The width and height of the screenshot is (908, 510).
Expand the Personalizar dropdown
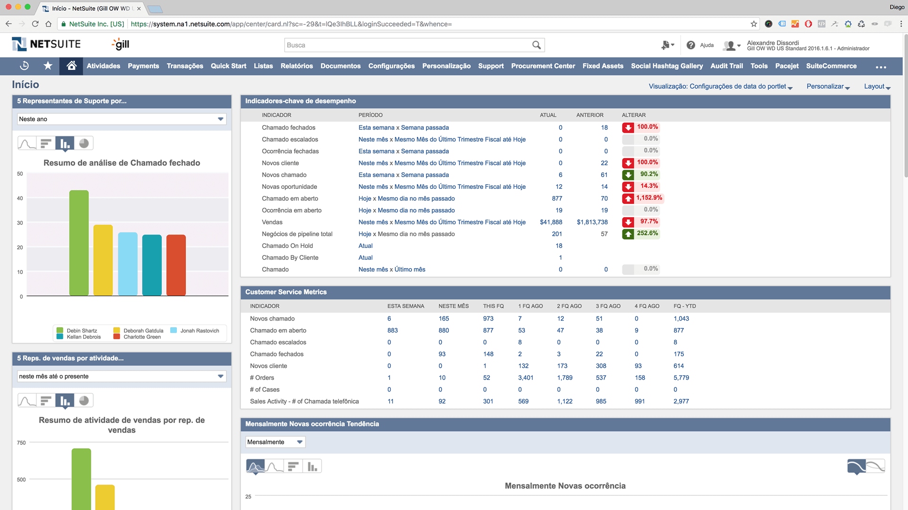click(x=828, y=86)
